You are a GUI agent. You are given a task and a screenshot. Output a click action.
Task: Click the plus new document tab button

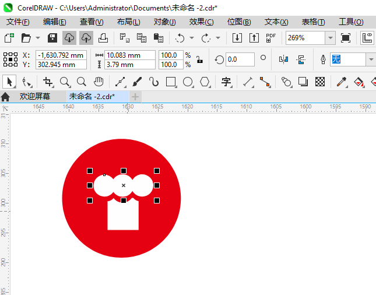coord(135,97)
